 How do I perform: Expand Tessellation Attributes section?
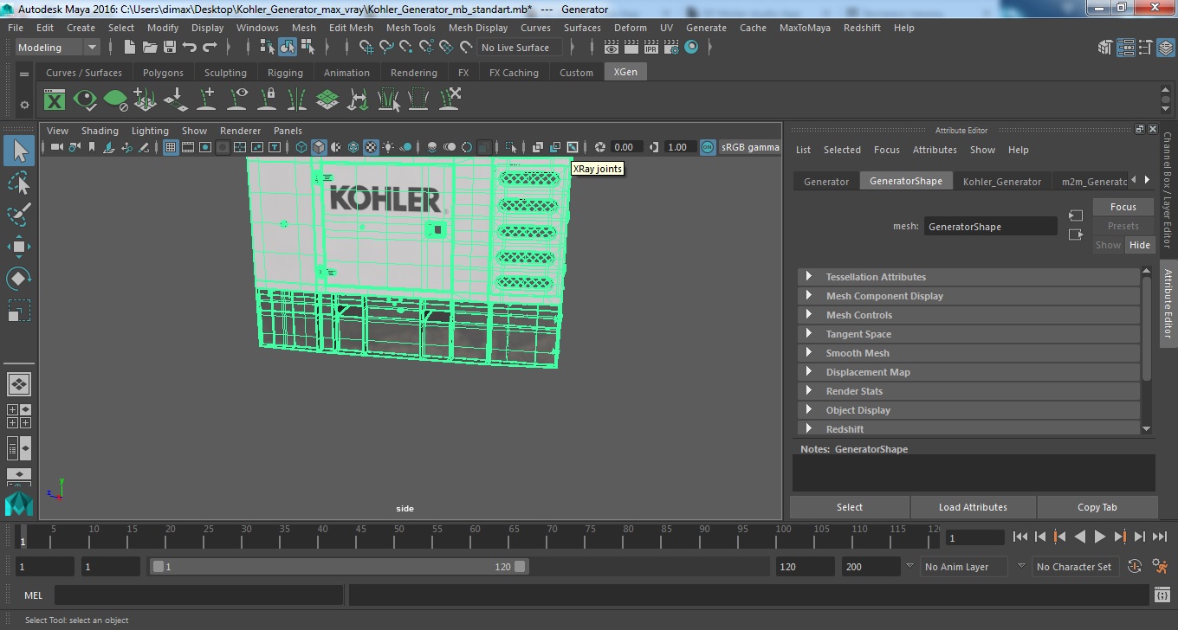(x=968, y=277)
